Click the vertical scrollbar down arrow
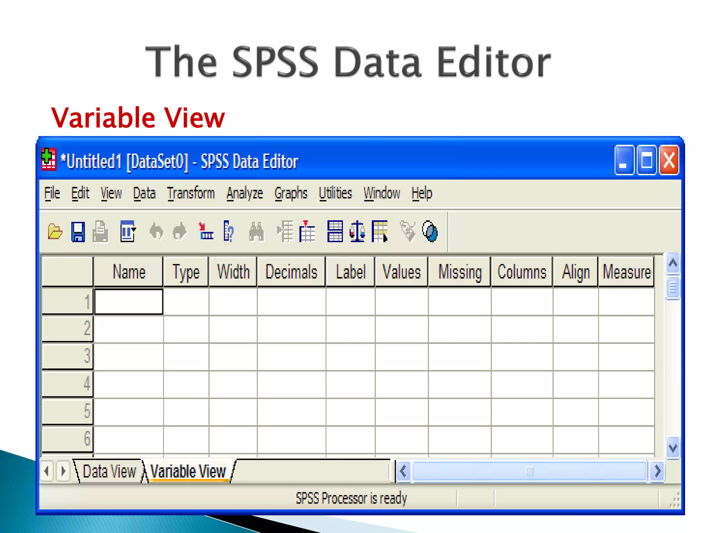The height and width of the screenshot is (533, 710). tap(673, 448)
